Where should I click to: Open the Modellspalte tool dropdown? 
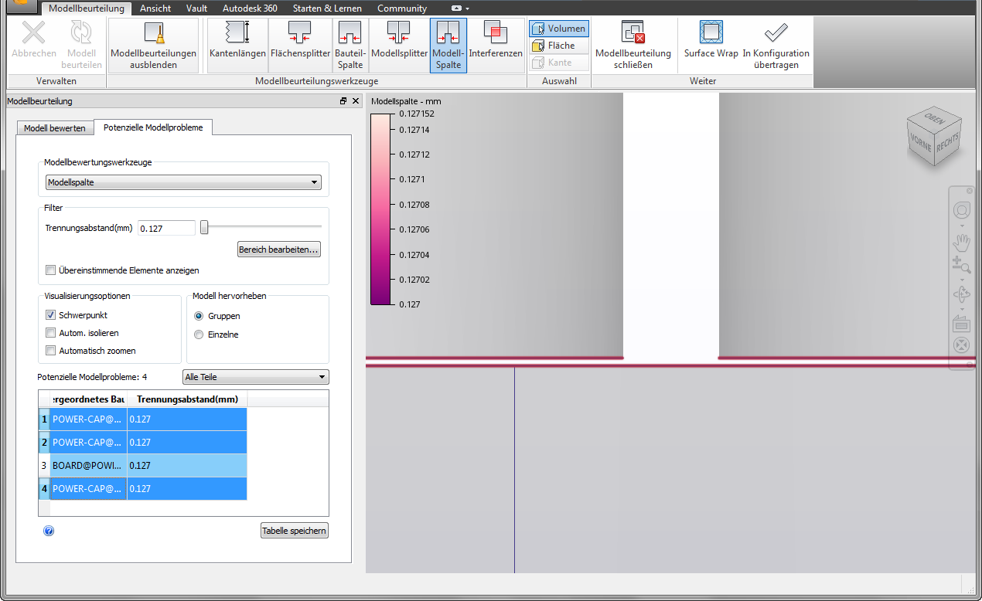183,182
